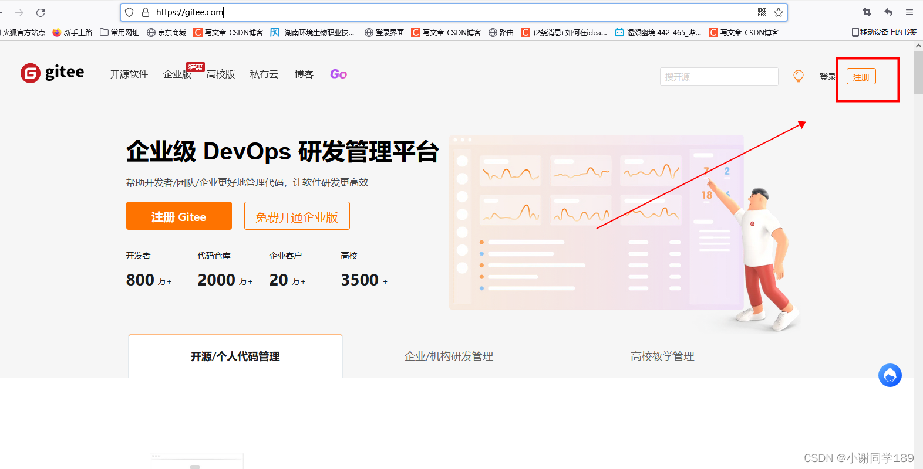The width and height of the screenshot is (923, 469).
Task: Open the Go link in navigation
Action: [x=339, y=74]
